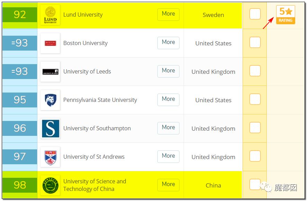The width and height of the screenshot is (307, 201).
Task: Click the rank 97 cell
Action: [x=20, y=157]
